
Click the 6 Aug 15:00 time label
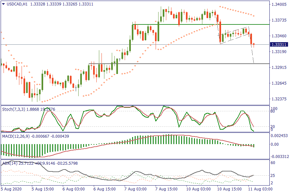point(104,189)
